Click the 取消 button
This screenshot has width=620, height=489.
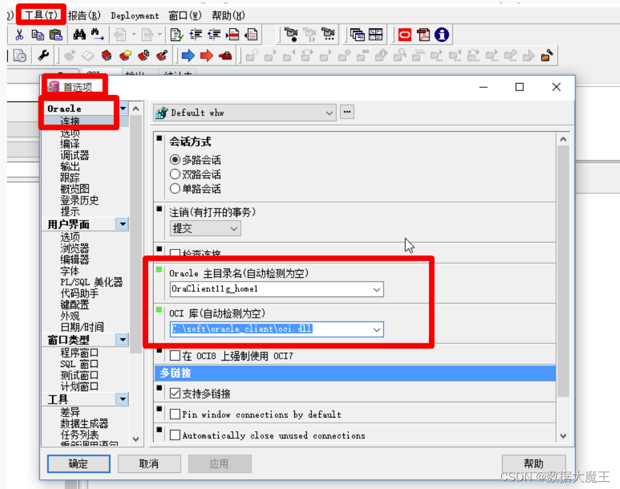[x=149, y=464]
